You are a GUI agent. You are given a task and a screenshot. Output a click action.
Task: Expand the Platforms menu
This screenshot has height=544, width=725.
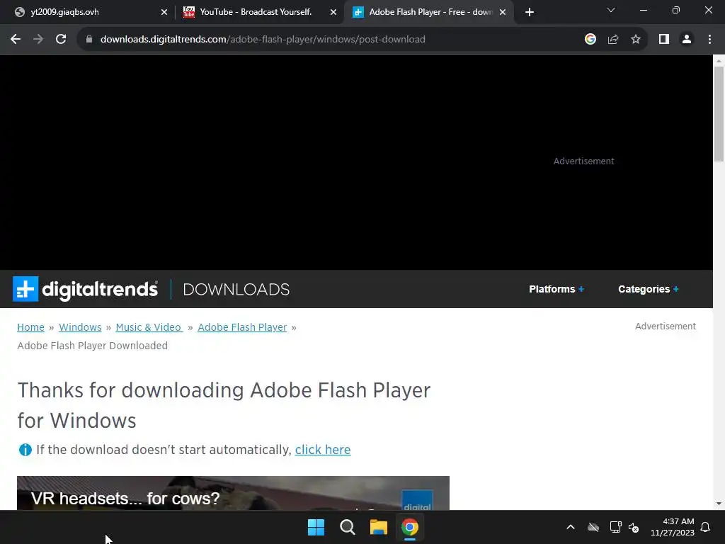point(556,289)
